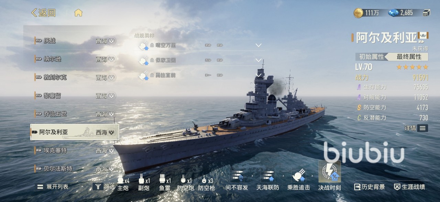
Task: Open the 筛选 filter funnel
Action: [x=98, y=187]
